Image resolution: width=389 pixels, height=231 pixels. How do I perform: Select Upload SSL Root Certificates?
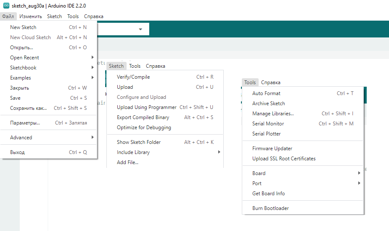pos(303,159)
